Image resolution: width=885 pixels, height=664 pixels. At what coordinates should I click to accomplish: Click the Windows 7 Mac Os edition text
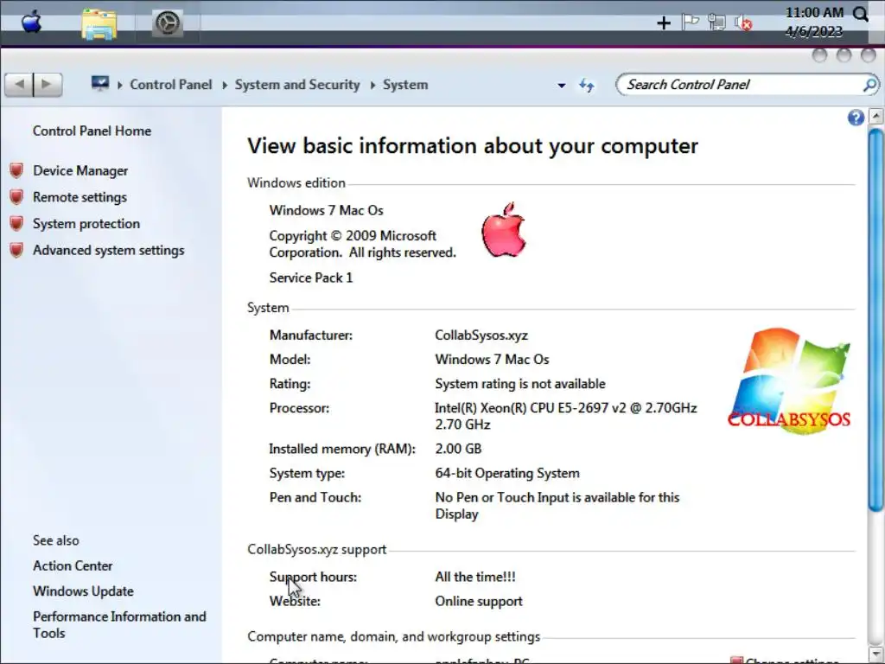326,211
